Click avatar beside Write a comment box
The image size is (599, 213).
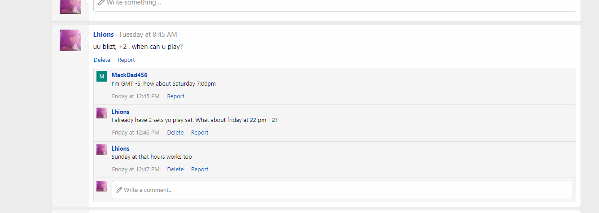(x=102, y=186)
